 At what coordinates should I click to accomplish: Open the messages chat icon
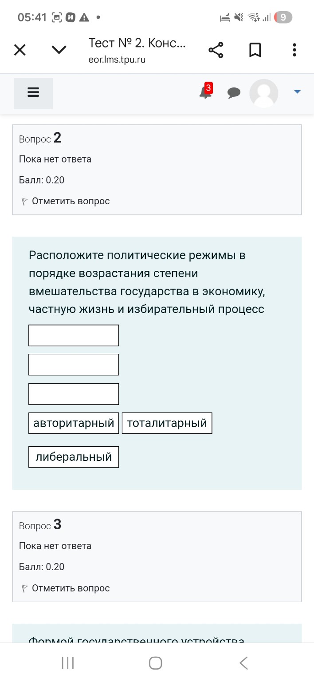tap(234, 93)
